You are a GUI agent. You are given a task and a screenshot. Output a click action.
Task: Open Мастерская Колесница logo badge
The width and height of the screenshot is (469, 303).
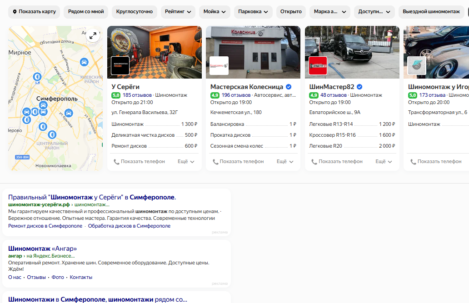[219, 65]
